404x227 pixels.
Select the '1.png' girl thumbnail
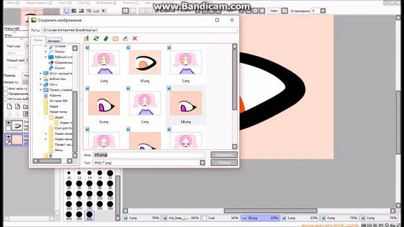coord(104,62)
